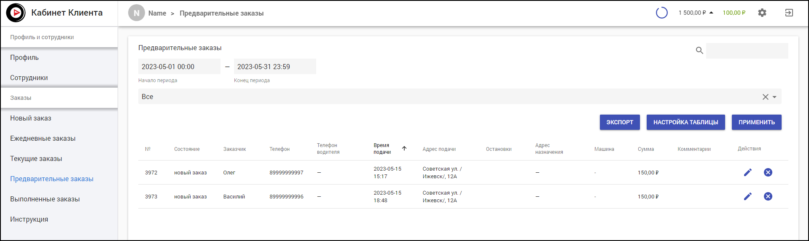The image size is (809, 241).
Task: Open Новый заказ in sidebar
Action: pyautogui.click(x=31, y=118)
